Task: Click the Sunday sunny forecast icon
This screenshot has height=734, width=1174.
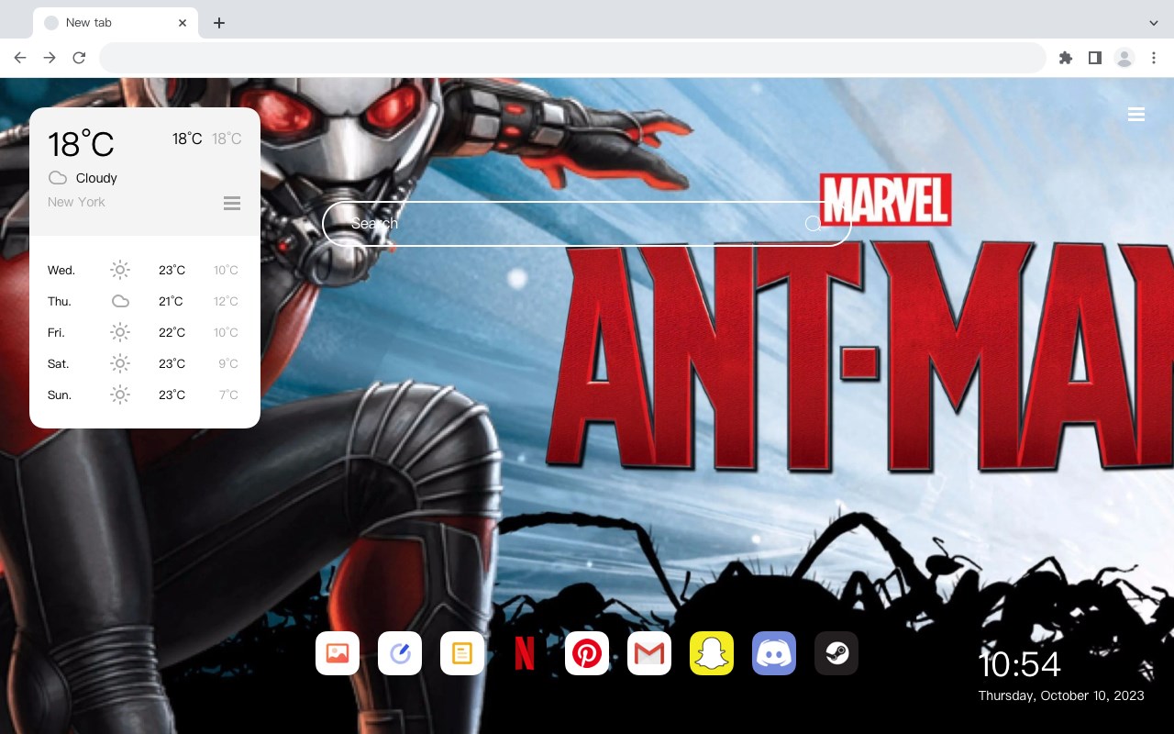Action: [120, 395]
